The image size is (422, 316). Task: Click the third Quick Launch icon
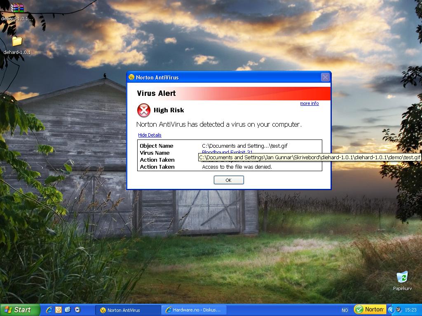pyautogui.click(x=68, y=310)
